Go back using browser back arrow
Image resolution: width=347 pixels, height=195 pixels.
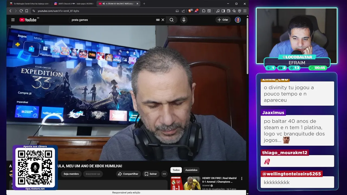click(x=10, y=11)
